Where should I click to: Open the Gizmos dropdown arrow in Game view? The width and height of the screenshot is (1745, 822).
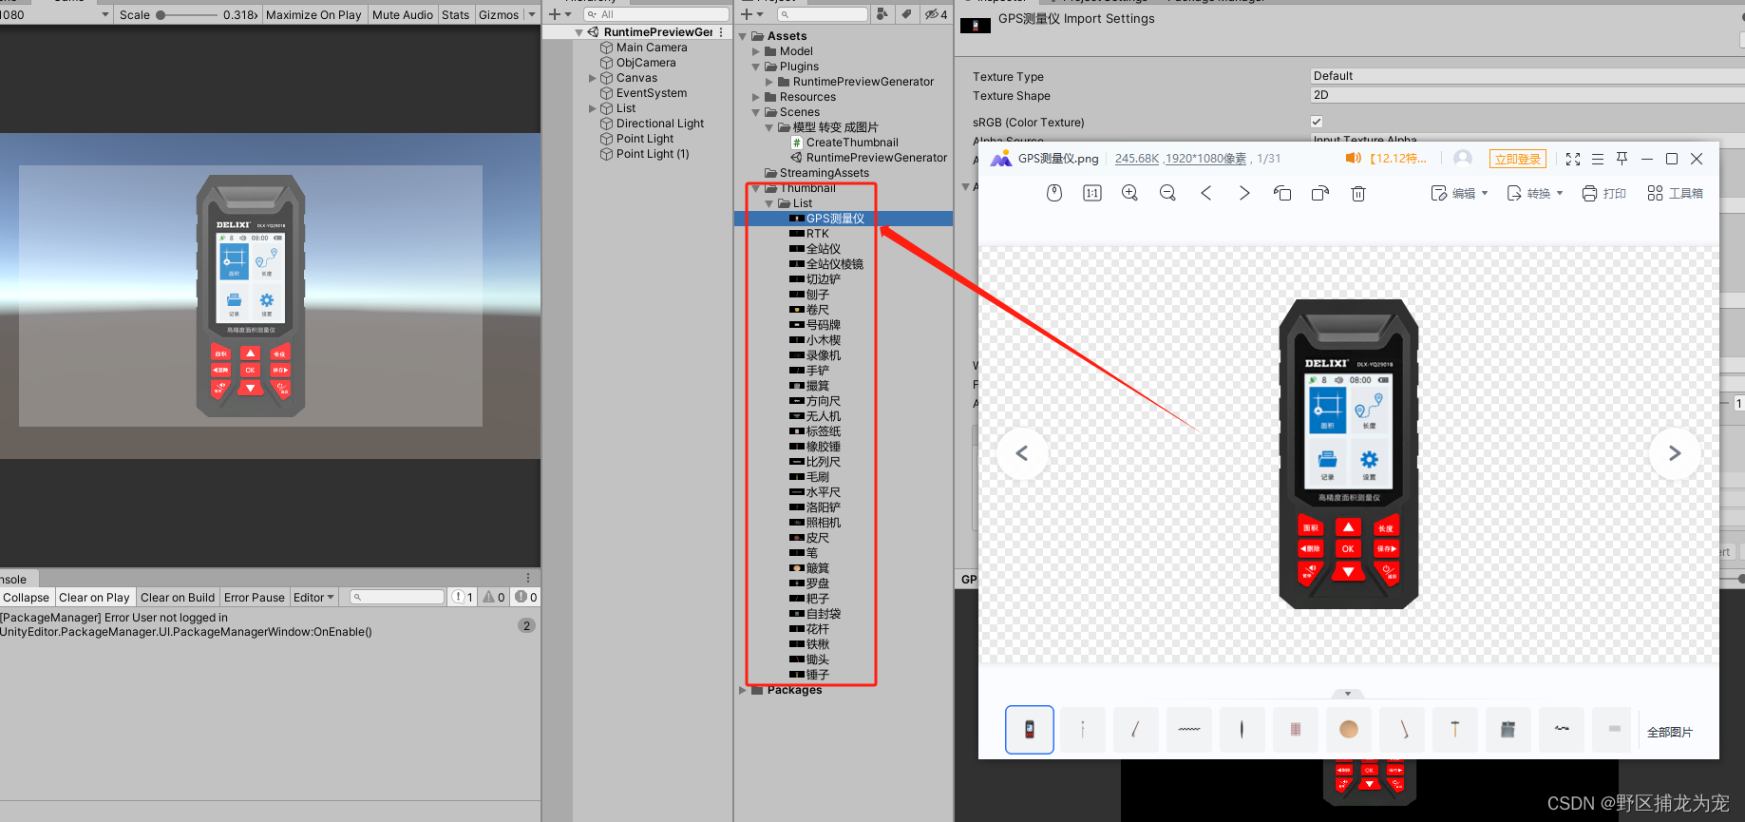pyautogui.click(x=532, y=15)
